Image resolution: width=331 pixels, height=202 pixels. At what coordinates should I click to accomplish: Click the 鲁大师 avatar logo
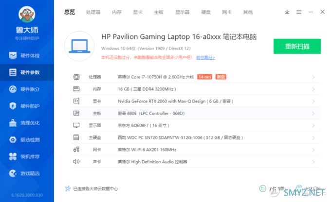coord(27,14)
